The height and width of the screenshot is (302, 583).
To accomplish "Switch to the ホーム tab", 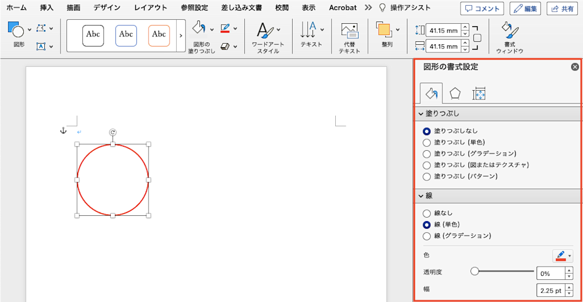I will coord(16,8).
